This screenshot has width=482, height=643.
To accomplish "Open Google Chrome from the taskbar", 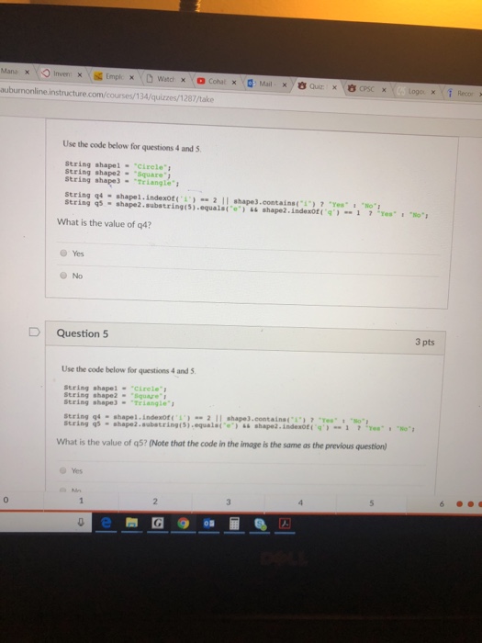I will point(184,524).
